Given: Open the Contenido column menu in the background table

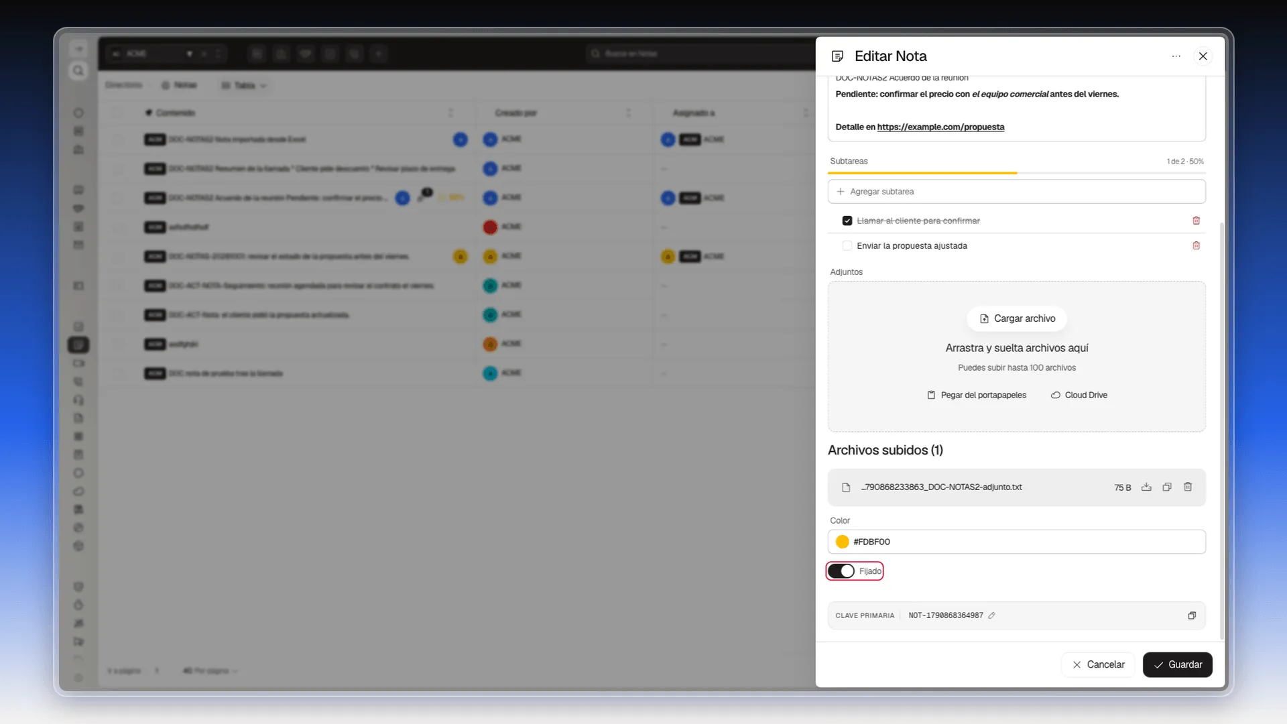Looking at the screenshot, I should pyautogui.click(x=450, y=113).
